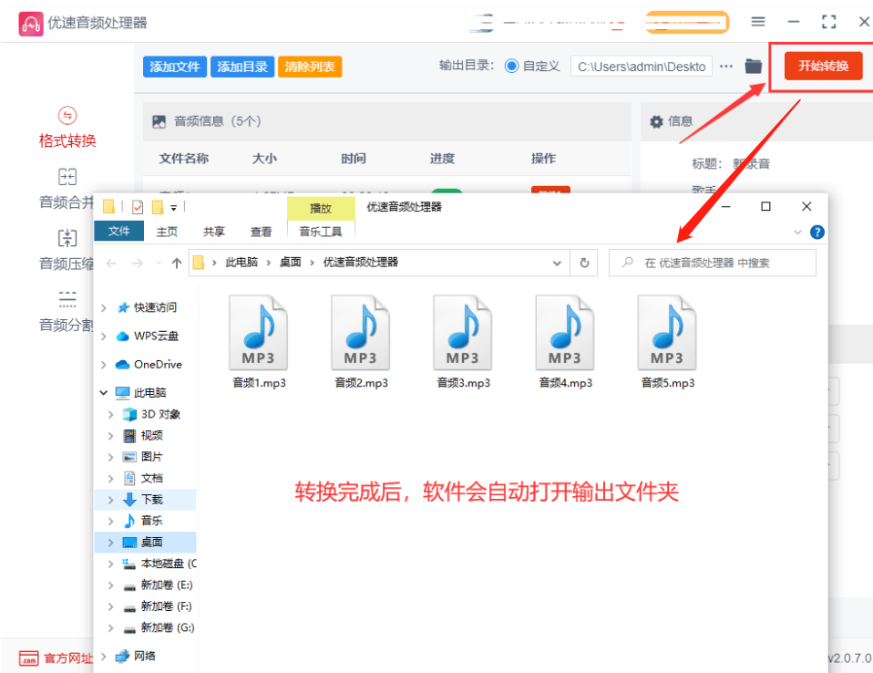873x673 pixels.
Task: Click the 大小 column header
Action: coord(264,159)
